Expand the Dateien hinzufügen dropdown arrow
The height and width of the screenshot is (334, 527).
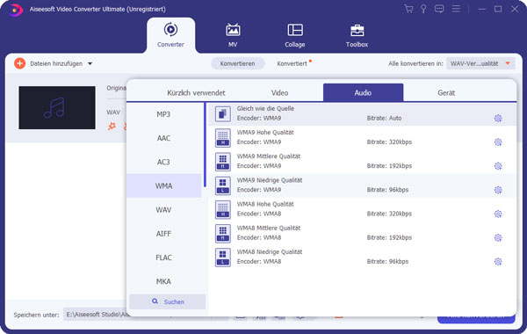click(90, 63)
